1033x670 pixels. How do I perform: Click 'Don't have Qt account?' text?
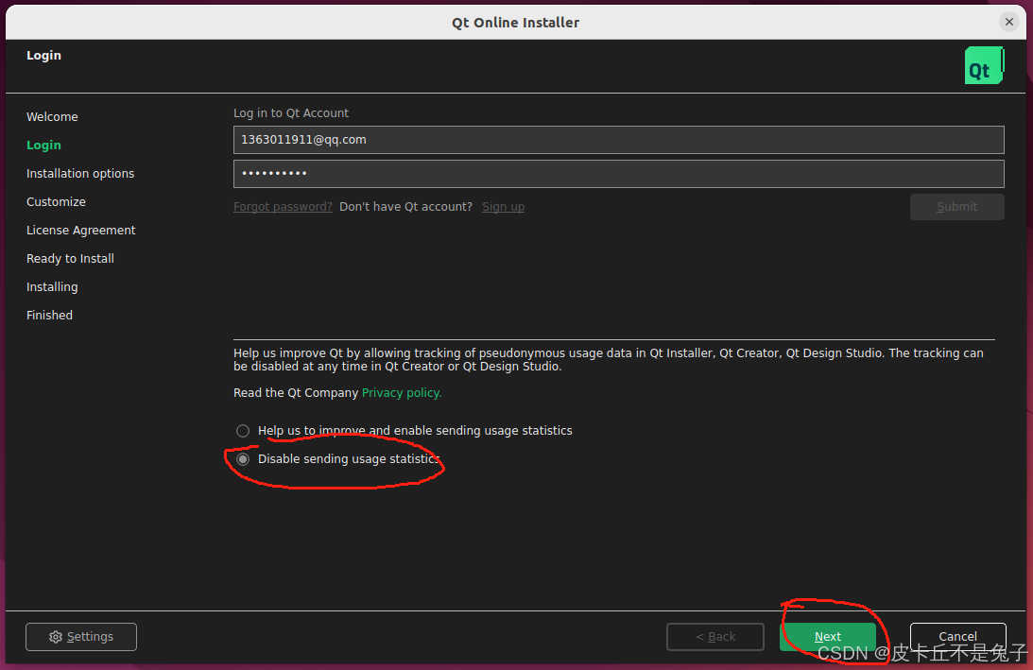(405, 207)
